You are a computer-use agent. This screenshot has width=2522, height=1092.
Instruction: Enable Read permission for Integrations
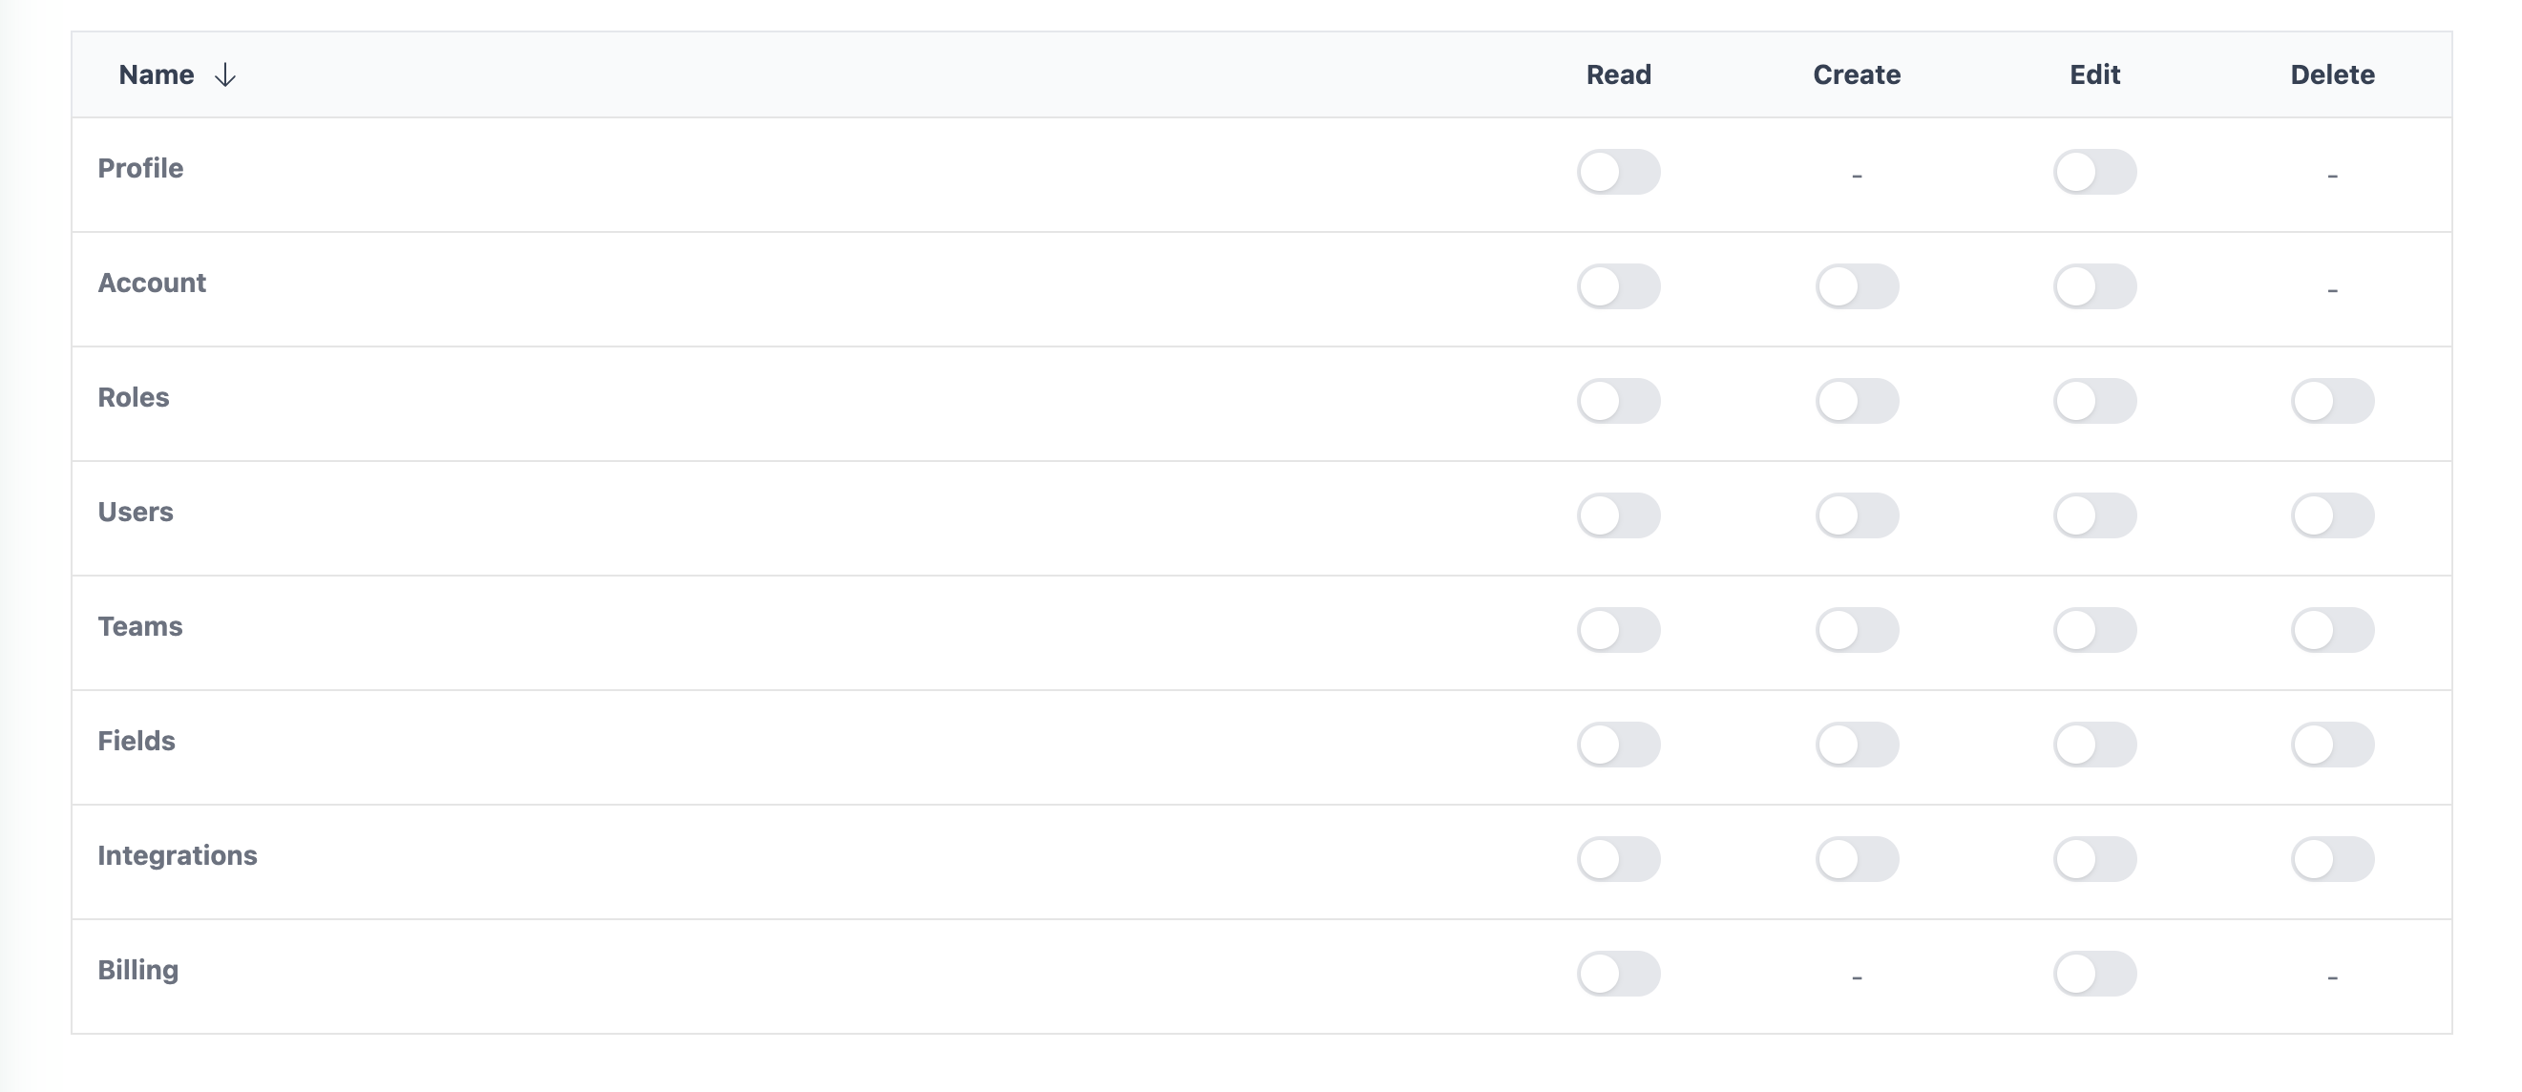(x=1617, y=860)
